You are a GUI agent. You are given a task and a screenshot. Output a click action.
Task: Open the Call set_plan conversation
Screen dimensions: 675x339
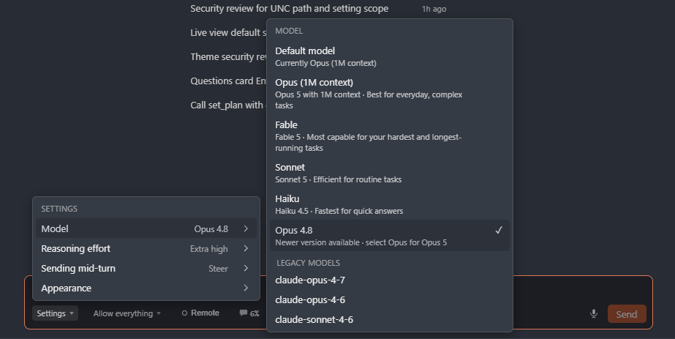(x=228, y=105)
